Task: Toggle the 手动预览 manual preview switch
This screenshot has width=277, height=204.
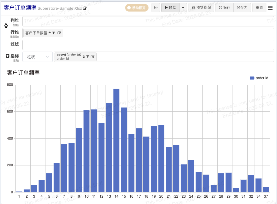Action: (x=137, y=8)
